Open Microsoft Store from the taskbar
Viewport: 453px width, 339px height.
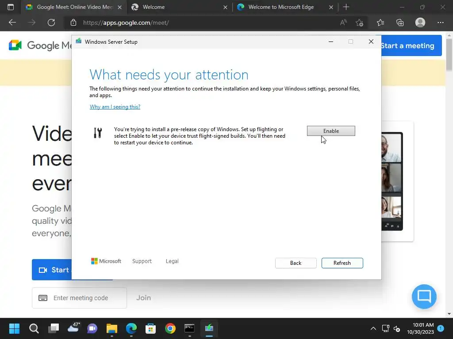150,328
